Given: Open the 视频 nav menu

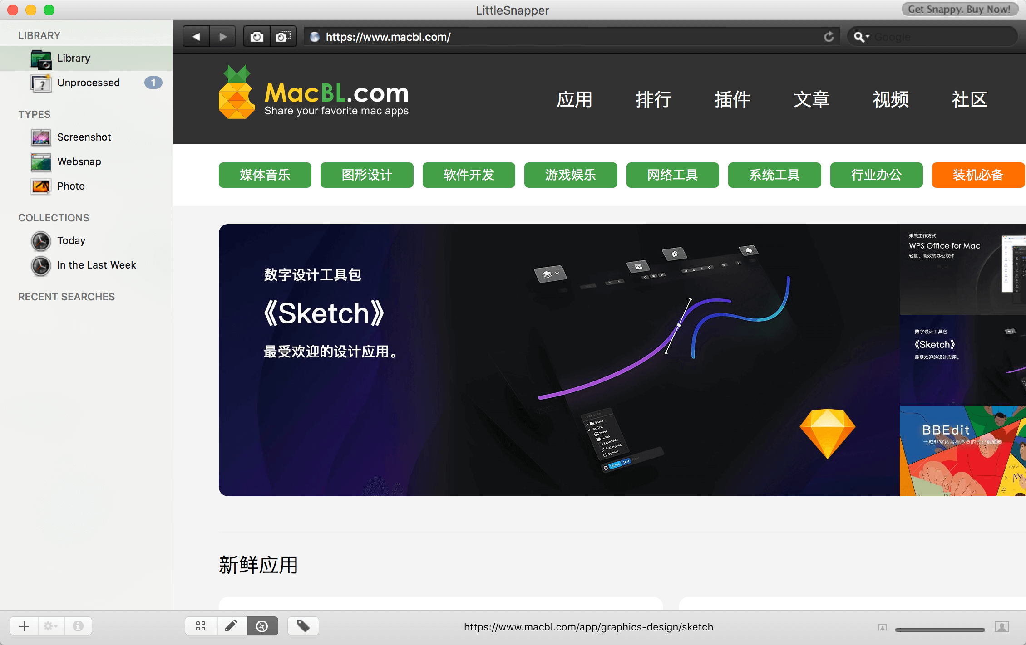Looking at the screenshot, I should pyautogui.click(x=890, y=99).
